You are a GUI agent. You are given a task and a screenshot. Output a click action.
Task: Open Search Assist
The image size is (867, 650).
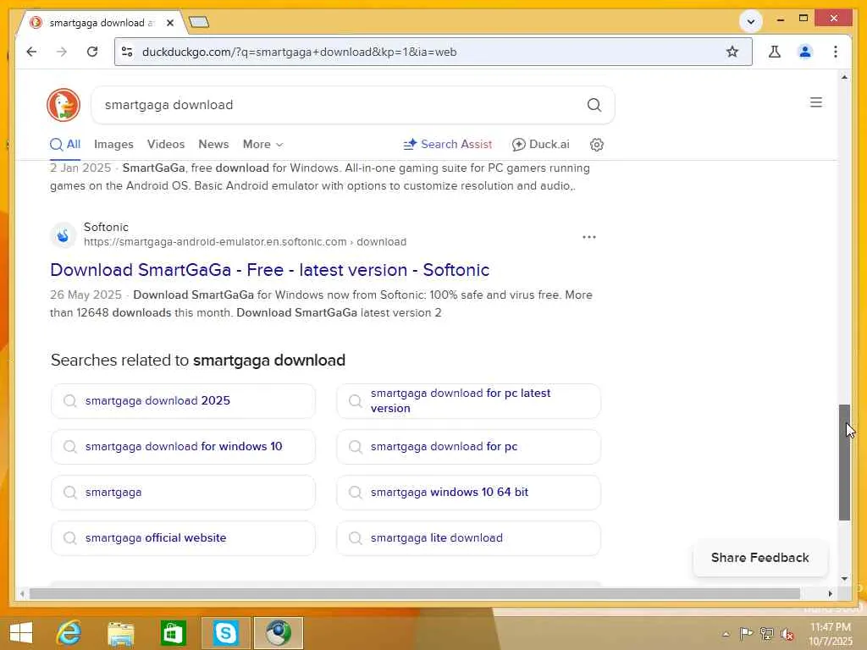point(448,144)
